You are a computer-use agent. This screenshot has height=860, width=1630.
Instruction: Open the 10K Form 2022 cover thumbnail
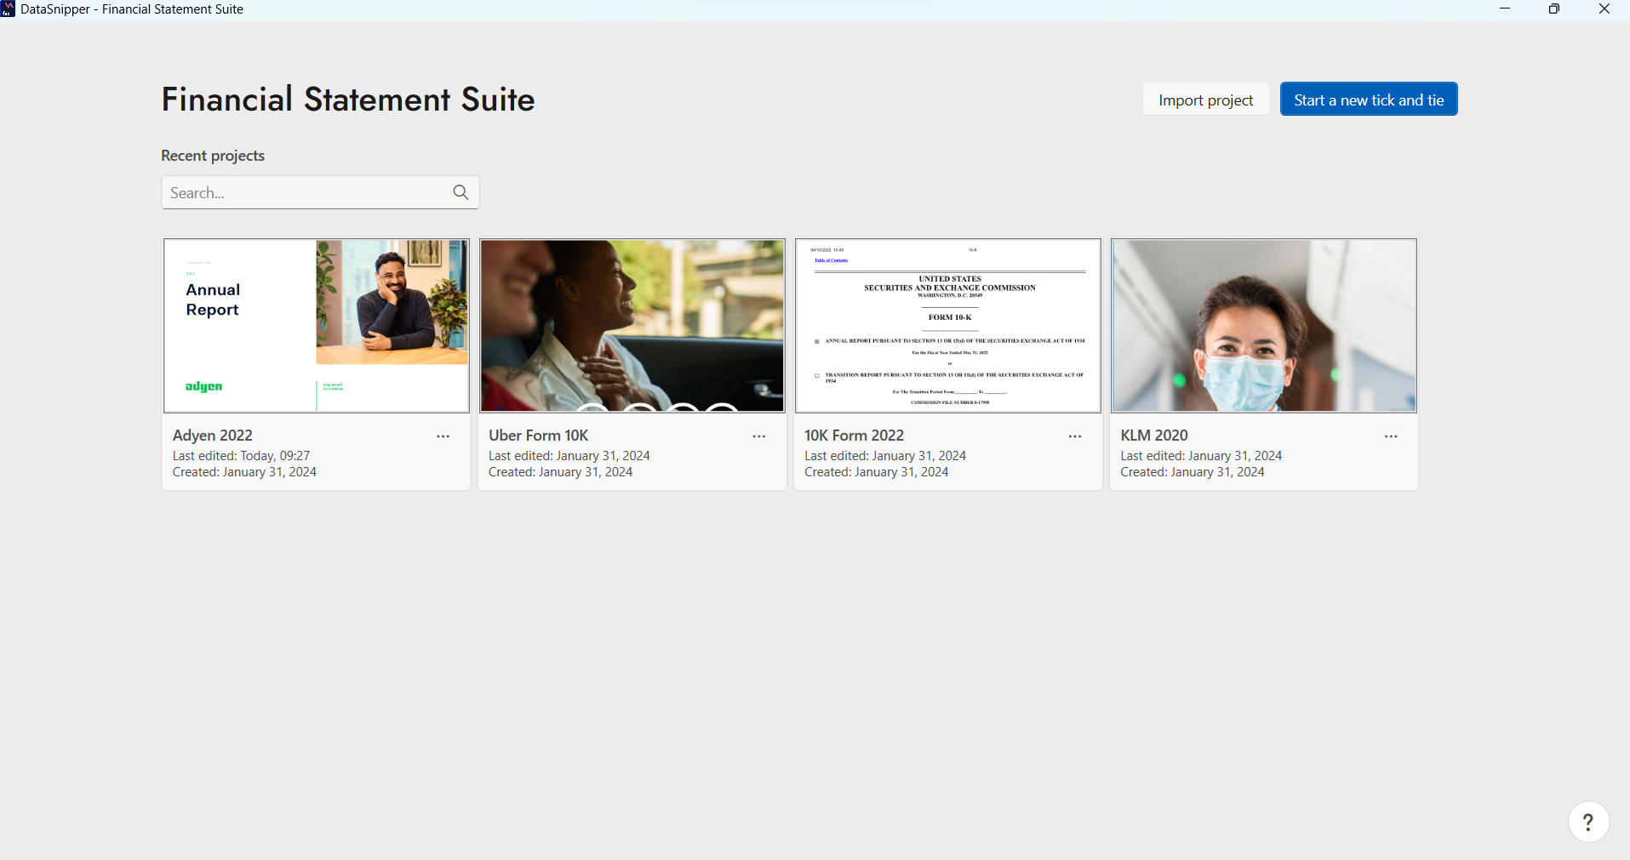(x=947, y=326)
